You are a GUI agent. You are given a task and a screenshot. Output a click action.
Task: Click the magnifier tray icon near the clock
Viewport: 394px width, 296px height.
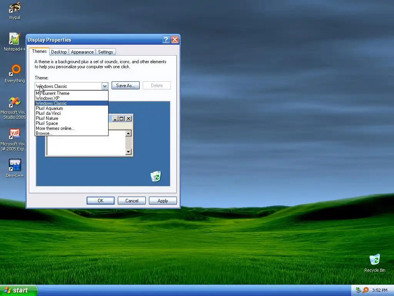pyautogui.click(x=366, y=290)
